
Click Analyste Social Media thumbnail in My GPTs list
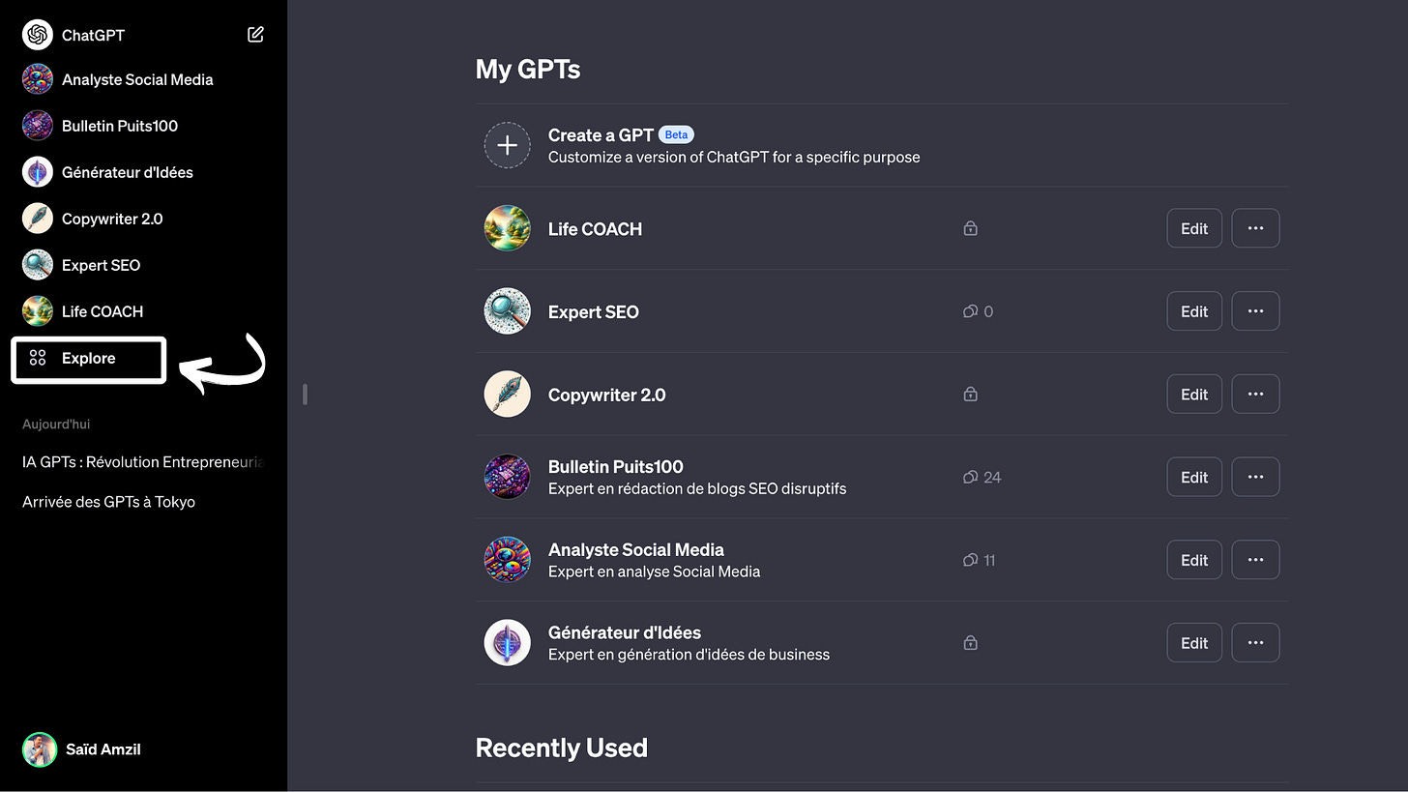click(x=508, y=560)
